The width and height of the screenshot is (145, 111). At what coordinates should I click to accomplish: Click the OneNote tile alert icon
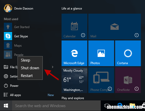click(x=137, y=89)
